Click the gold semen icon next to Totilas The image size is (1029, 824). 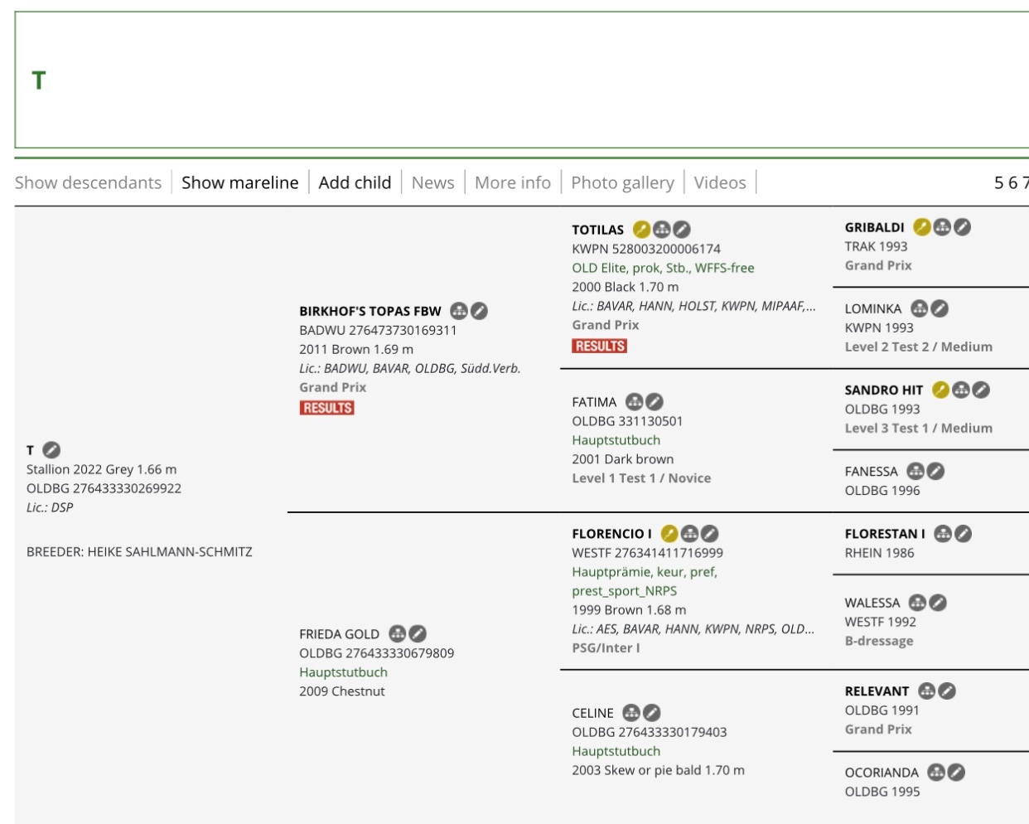tap(641, 230)
